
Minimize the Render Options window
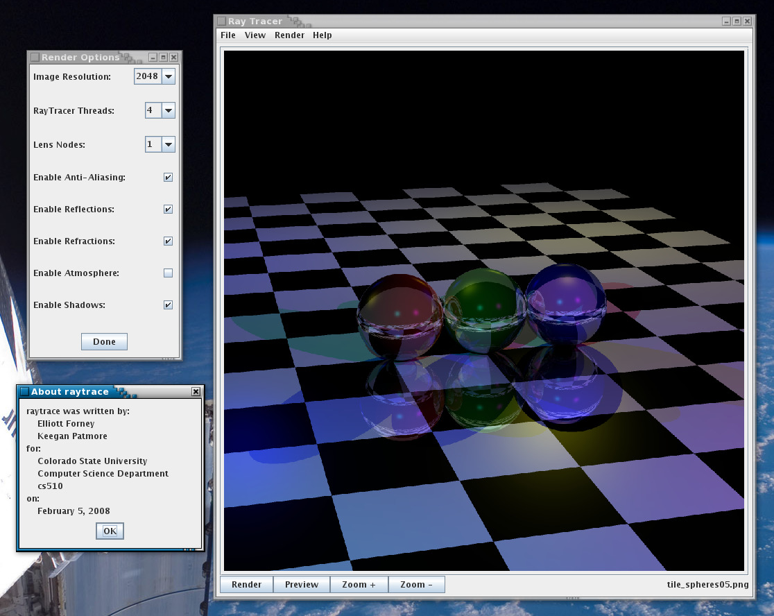point(153,58)
